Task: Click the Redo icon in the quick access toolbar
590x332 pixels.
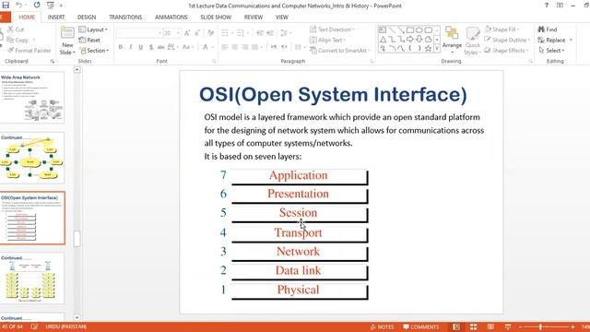Action: 37,5
